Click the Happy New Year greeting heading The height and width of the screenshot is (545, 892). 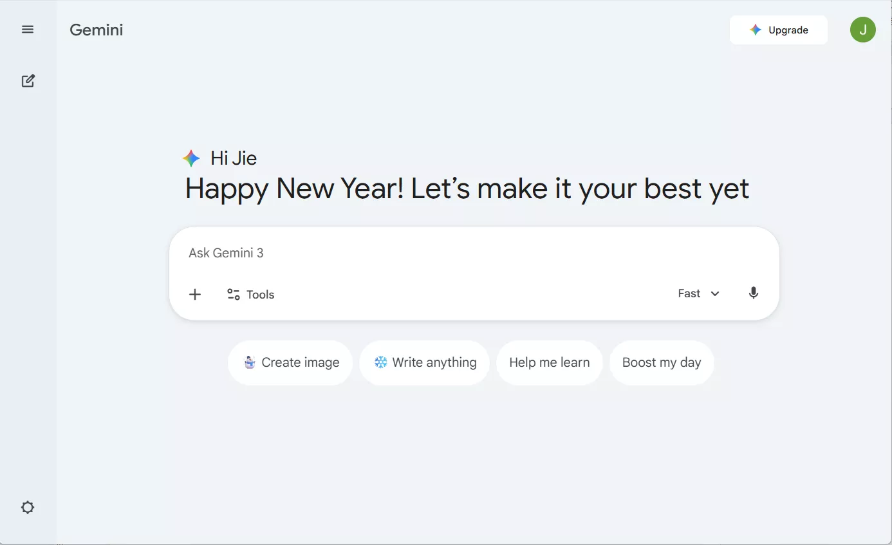point(467,189)
